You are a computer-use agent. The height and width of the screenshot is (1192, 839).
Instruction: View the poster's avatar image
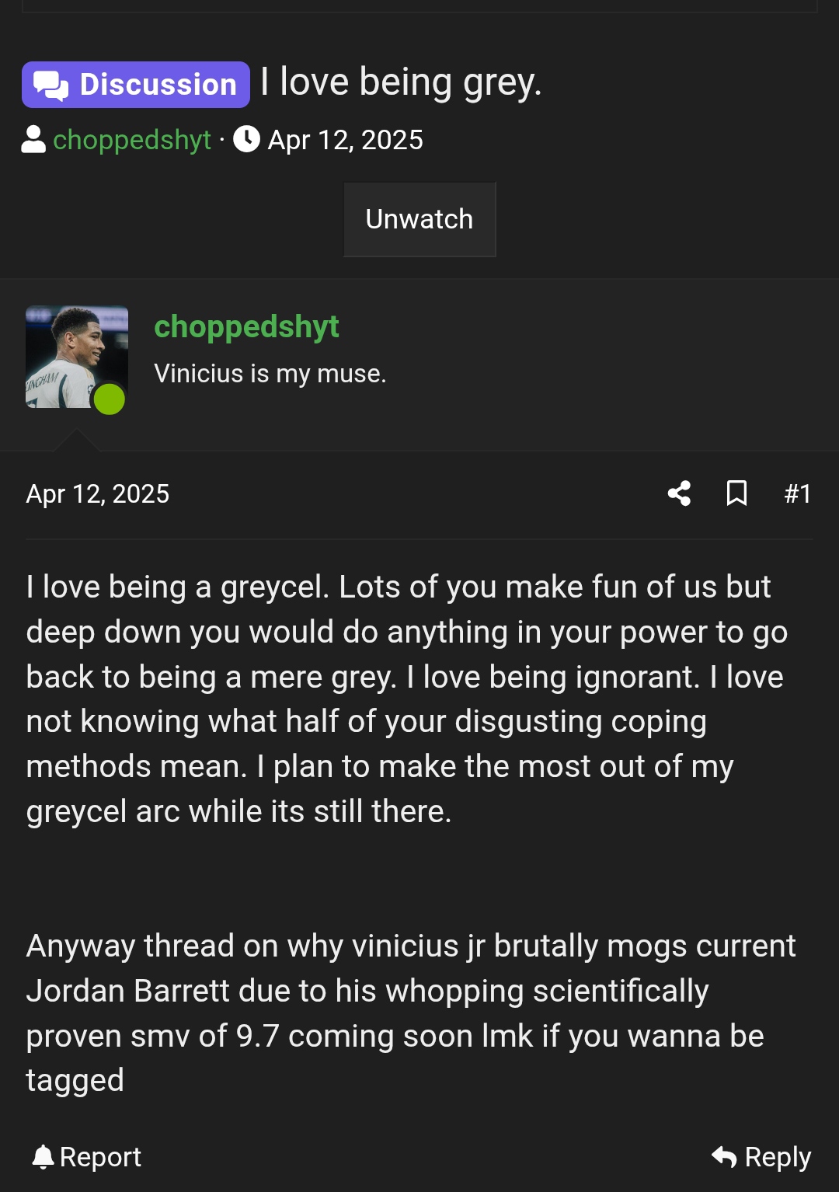(x=77, y=357)
